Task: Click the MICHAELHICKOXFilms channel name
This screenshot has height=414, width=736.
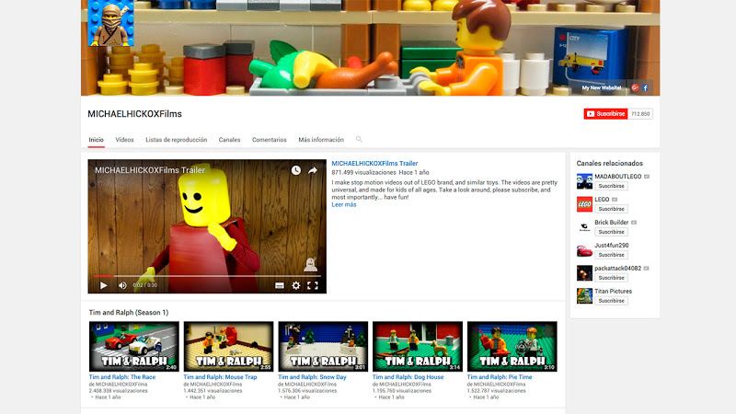Action: [x=134, y=114]
